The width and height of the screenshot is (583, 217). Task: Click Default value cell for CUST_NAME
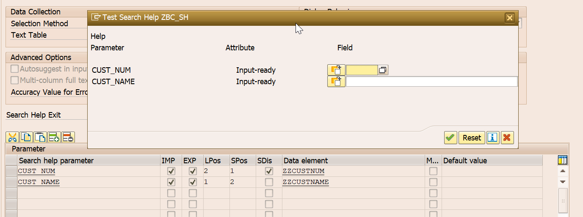pos(492,182)
